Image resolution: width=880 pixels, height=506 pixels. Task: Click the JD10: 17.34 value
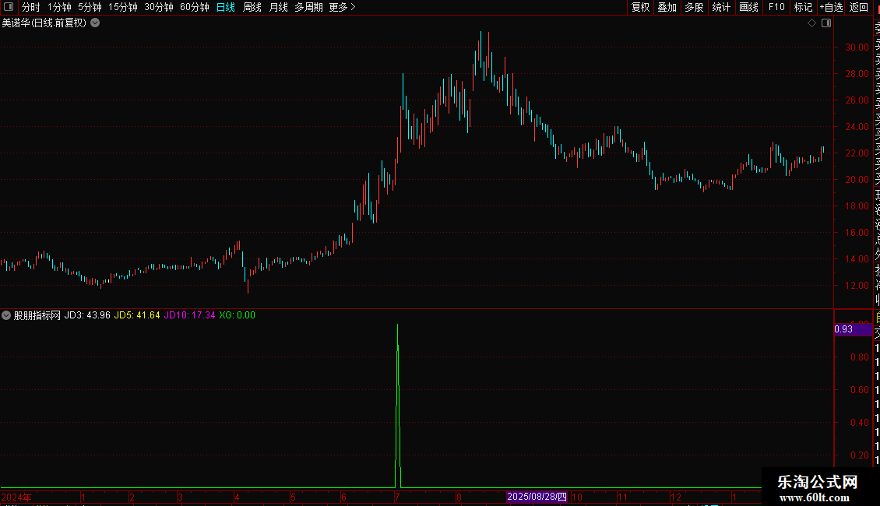click(190, 315)
